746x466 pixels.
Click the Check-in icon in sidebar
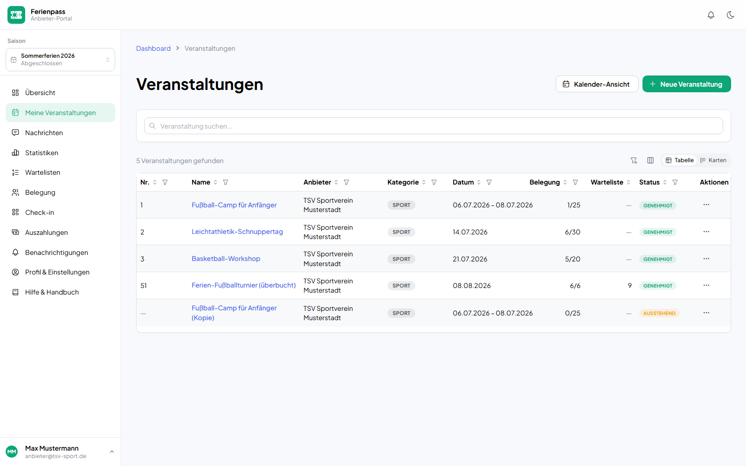[x=15, y=212]
